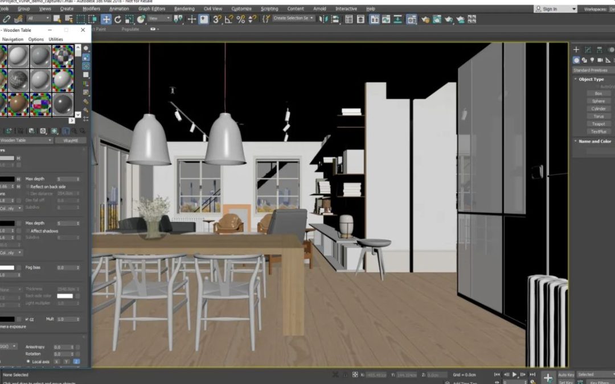Select X axis toggle button
The image size is (615, 384).
point(57,362)
